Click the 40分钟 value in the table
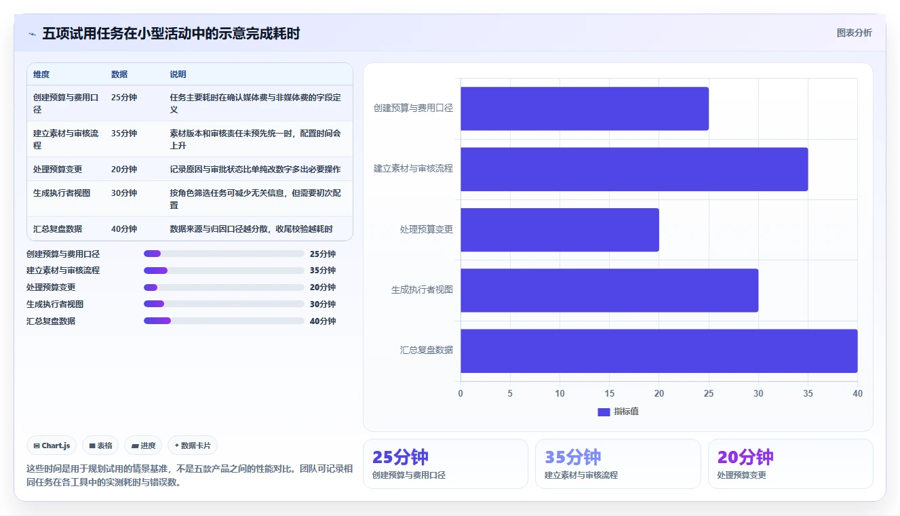The image size is (900, 516). (124, 229)
